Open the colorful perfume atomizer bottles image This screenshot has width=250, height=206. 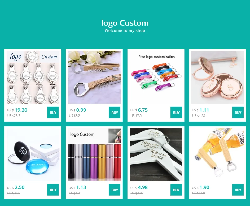tap(94, 154)
